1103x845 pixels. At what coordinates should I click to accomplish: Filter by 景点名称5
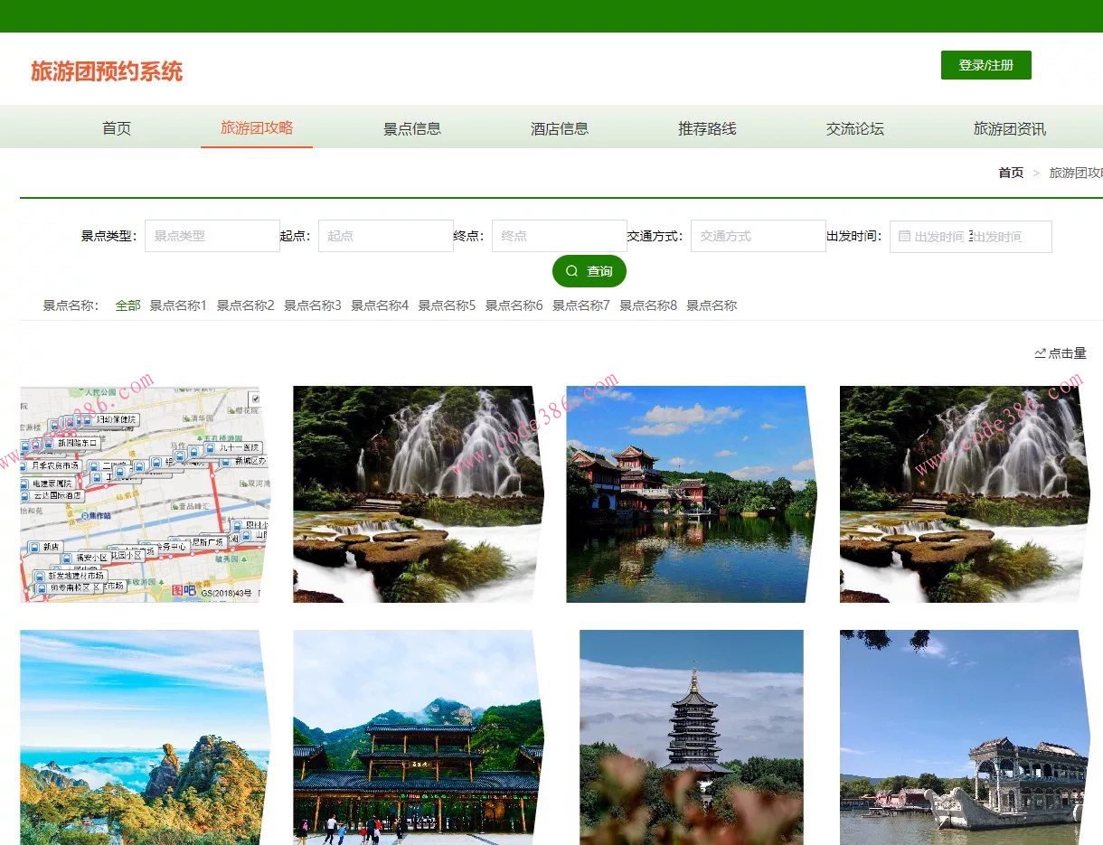click(447, 305)
